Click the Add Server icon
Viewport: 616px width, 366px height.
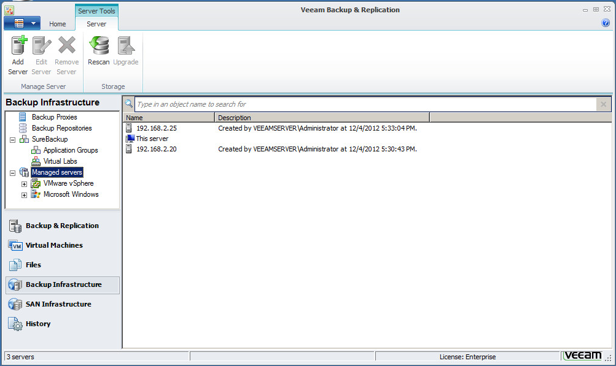pos(19,45)
